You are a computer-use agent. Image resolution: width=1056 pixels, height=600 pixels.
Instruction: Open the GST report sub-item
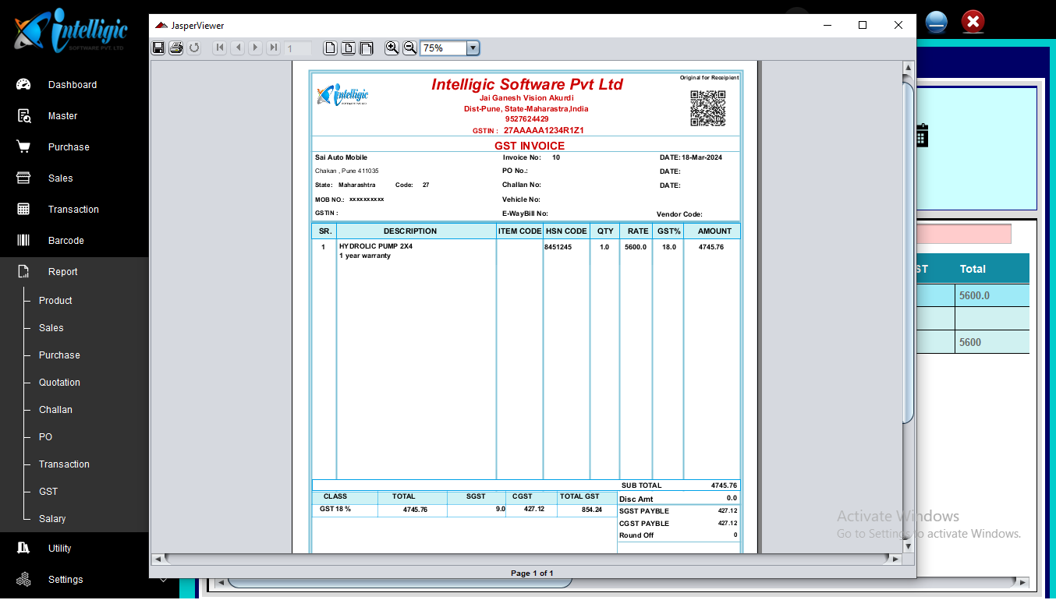(x=48, y=492)
